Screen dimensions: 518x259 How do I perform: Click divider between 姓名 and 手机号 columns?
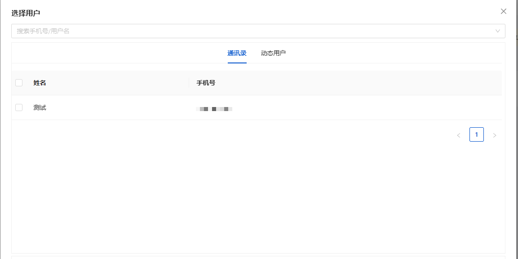click(x=189, y=83)
